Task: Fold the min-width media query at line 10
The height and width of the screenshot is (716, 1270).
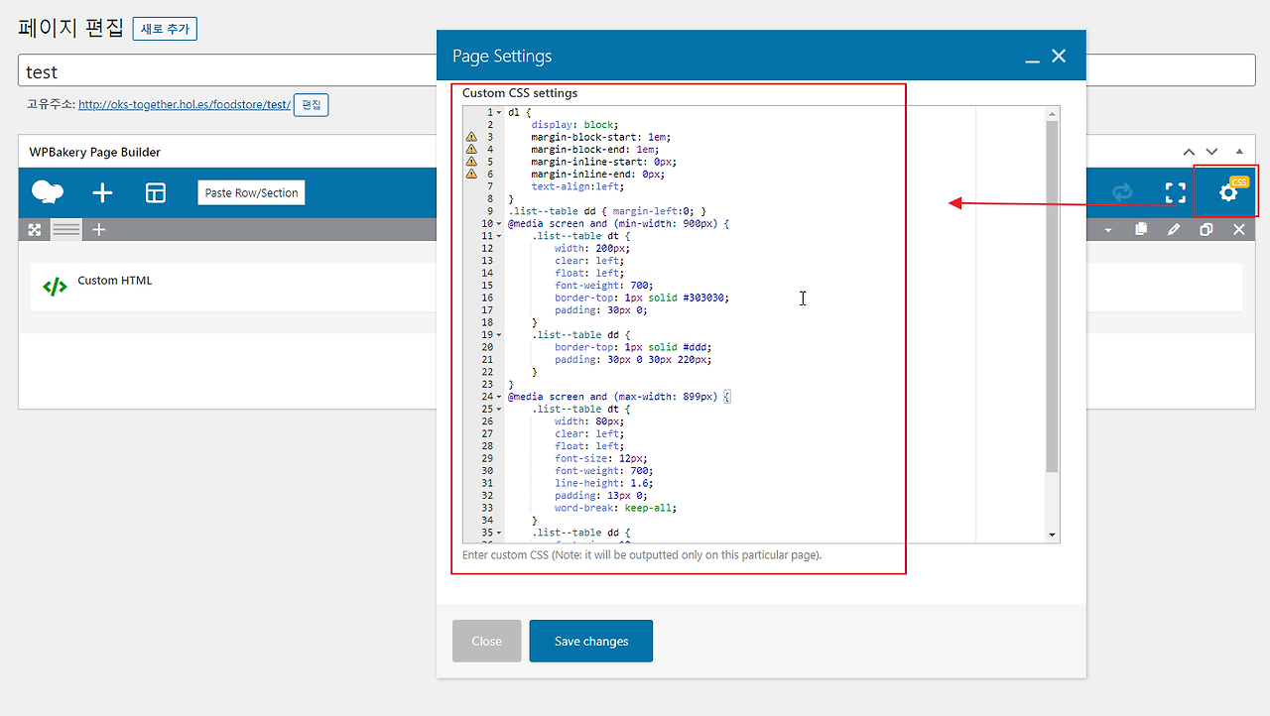Action: (x=499, y=224)
